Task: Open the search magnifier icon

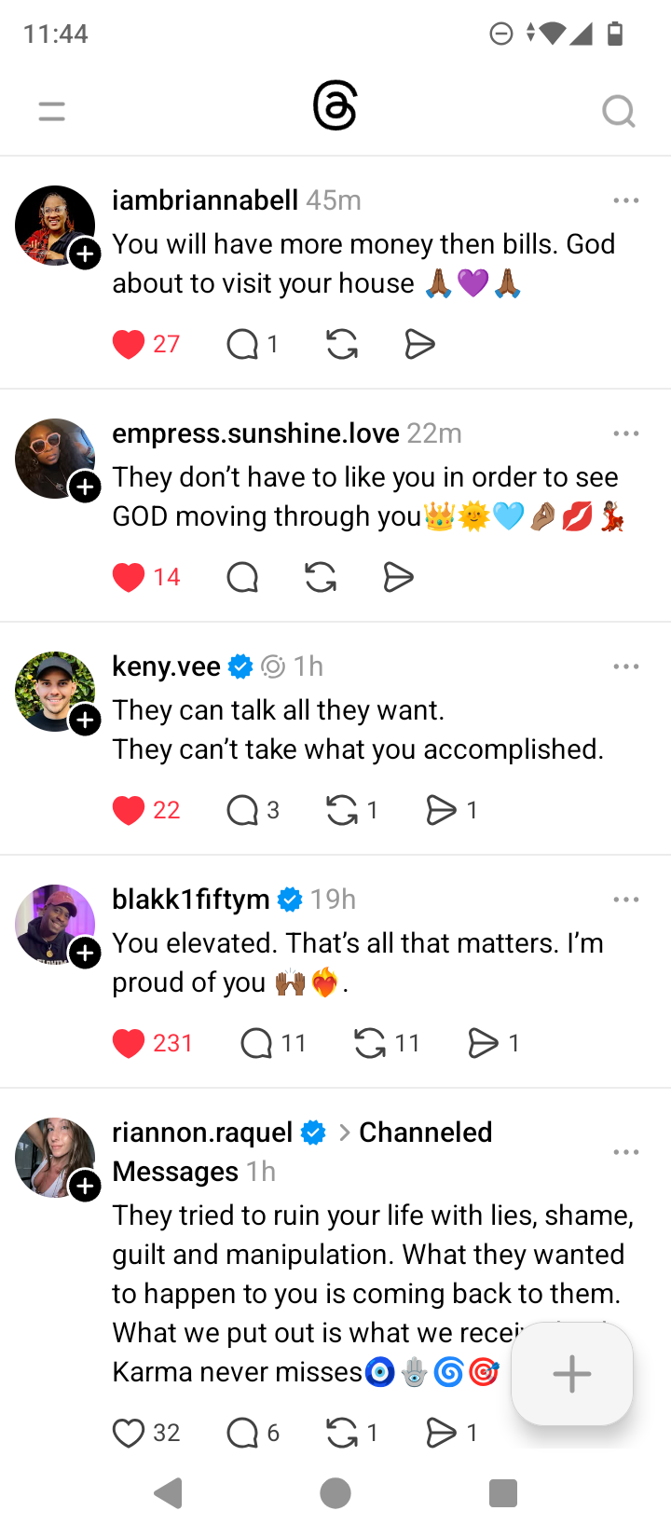Action: click(618, 112)
